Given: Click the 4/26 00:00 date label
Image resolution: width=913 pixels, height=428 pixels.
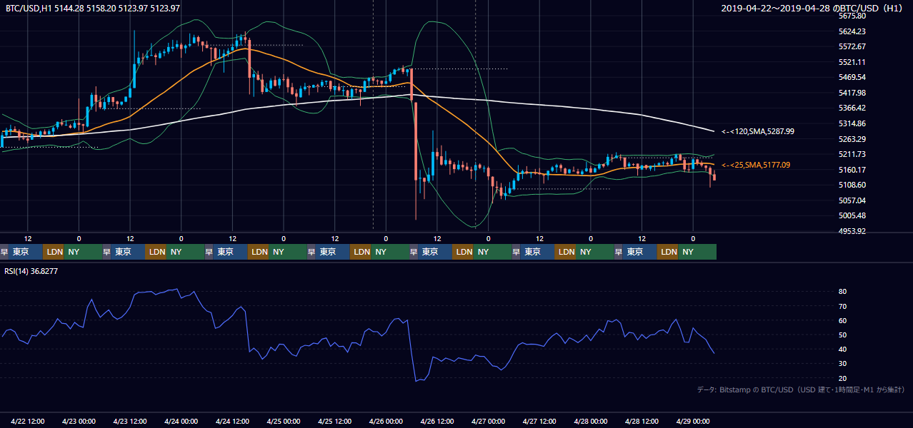Looking at the screenshot, I should 386,421.
